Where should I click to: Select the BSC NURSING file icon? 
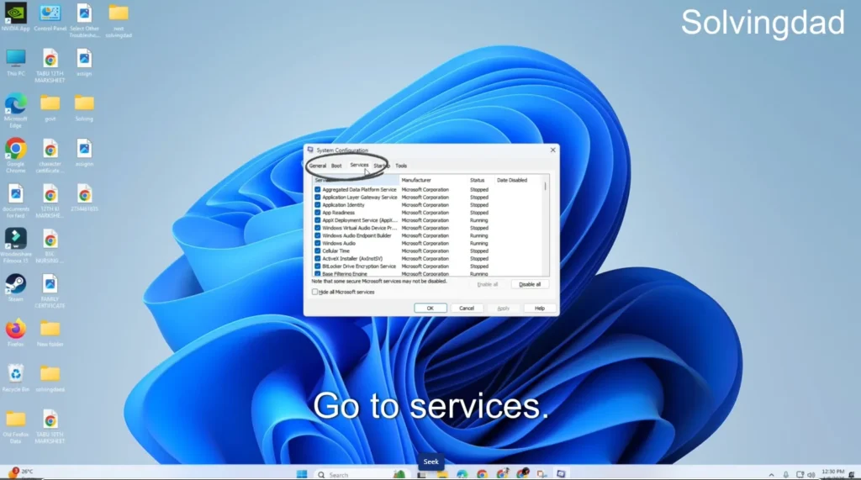[x=50, y=246]
